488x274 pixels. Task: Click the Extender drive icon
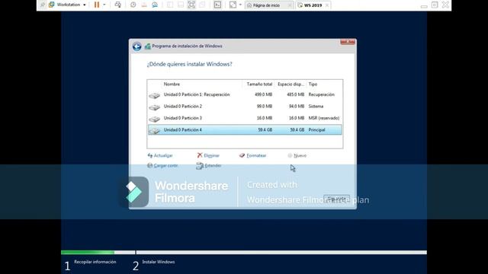click(200, 166)
